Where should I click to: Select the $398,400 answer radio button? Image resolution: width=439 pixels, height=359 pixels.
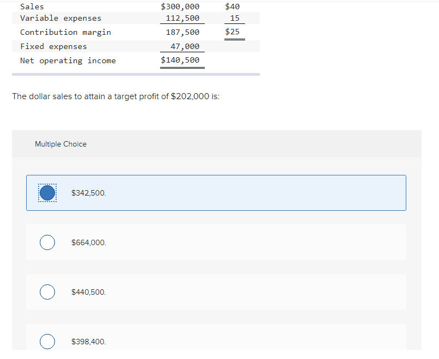47,341
